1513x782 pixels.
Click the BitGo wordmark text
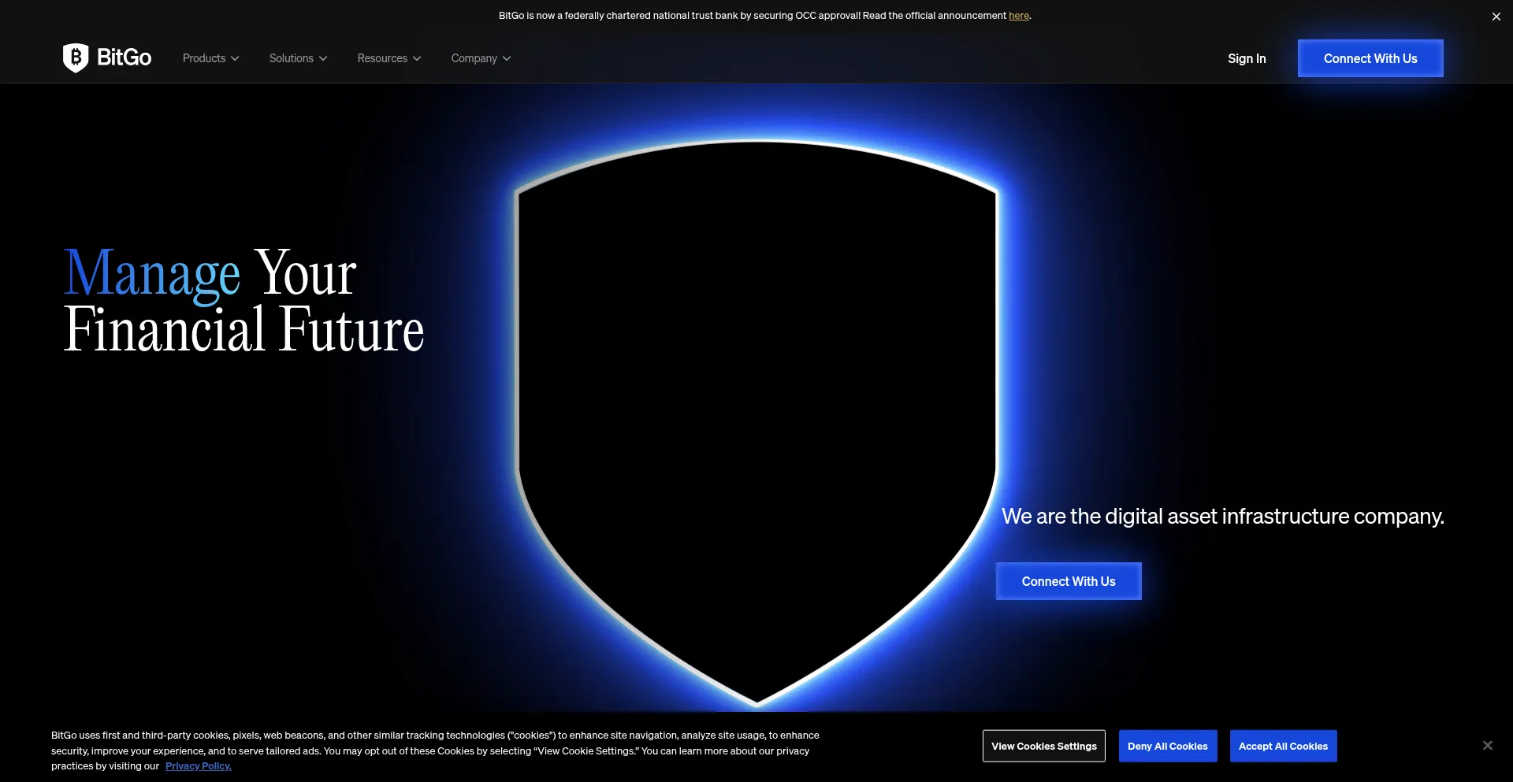124,57
